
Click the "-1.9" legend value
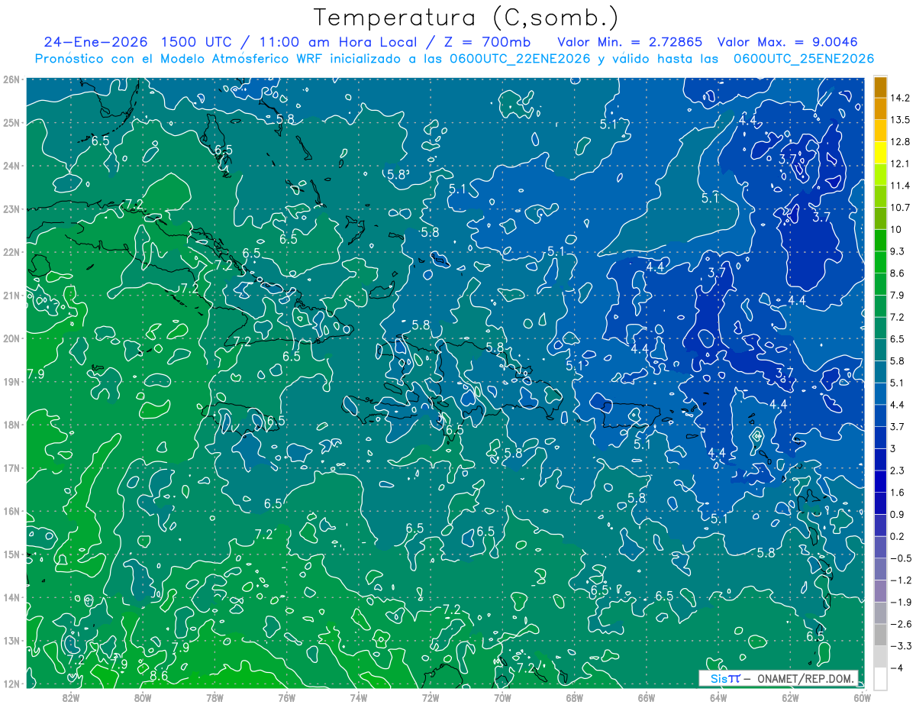coord(900,602)
